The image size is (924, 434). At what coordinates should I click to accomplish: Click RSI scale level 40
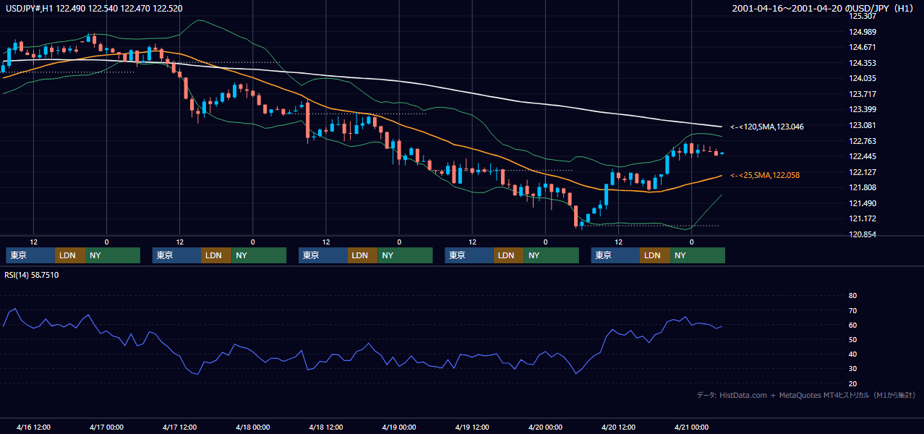tap(852, 354)
